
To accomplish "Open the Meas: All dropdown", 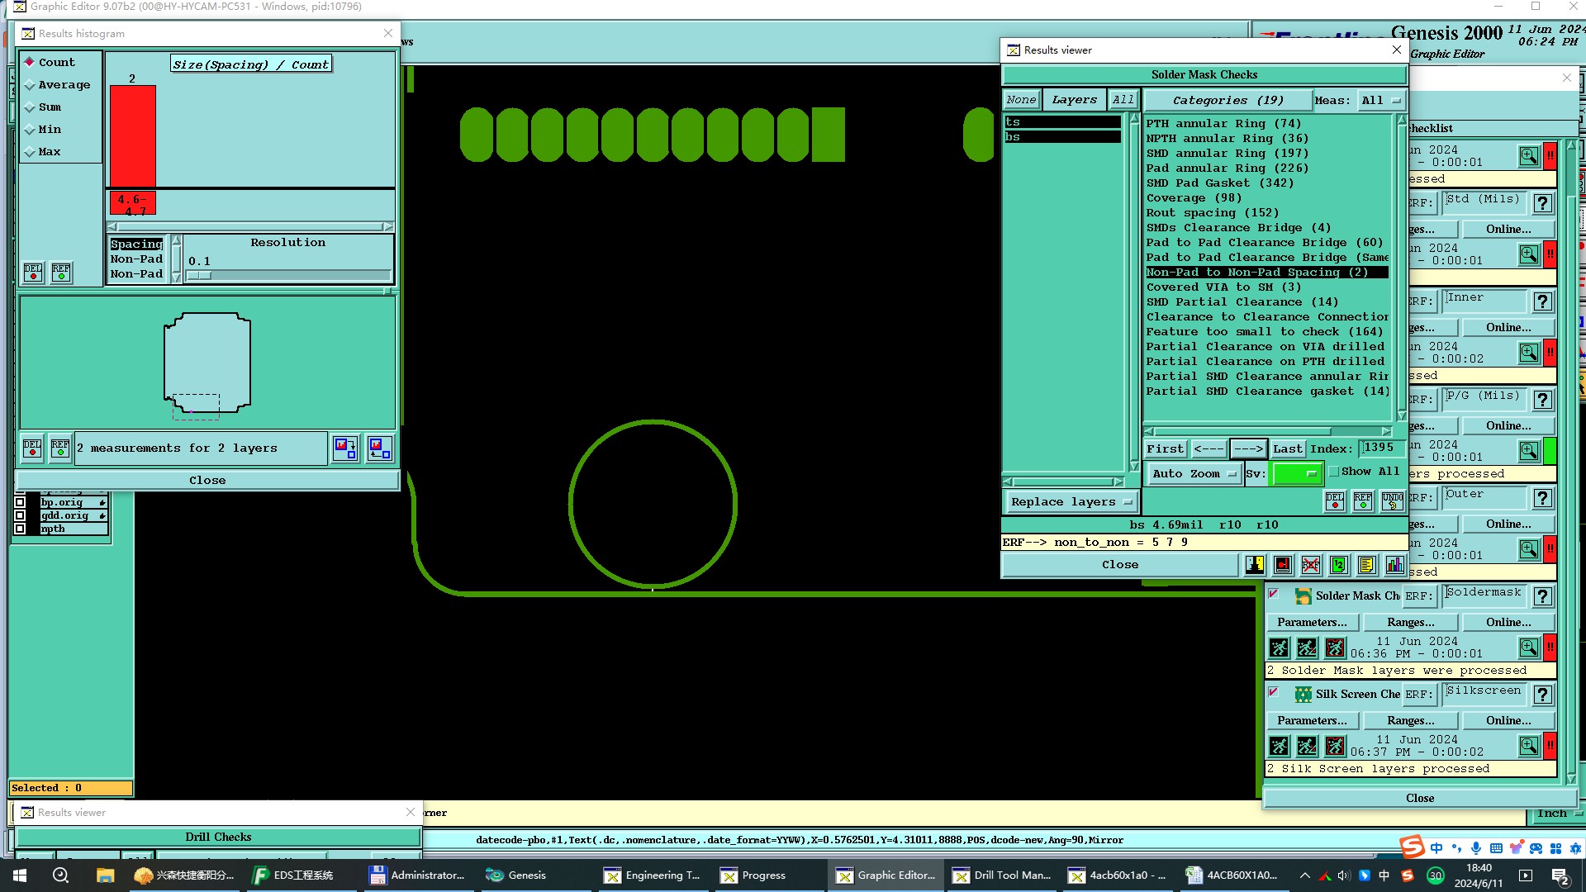I will [1381, 101].
